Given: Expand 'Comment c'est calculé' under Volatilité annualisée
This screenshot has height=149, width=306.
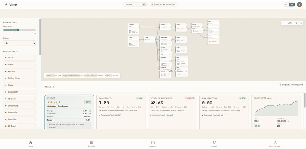Looking at the screenshot, I should (162, 115).
